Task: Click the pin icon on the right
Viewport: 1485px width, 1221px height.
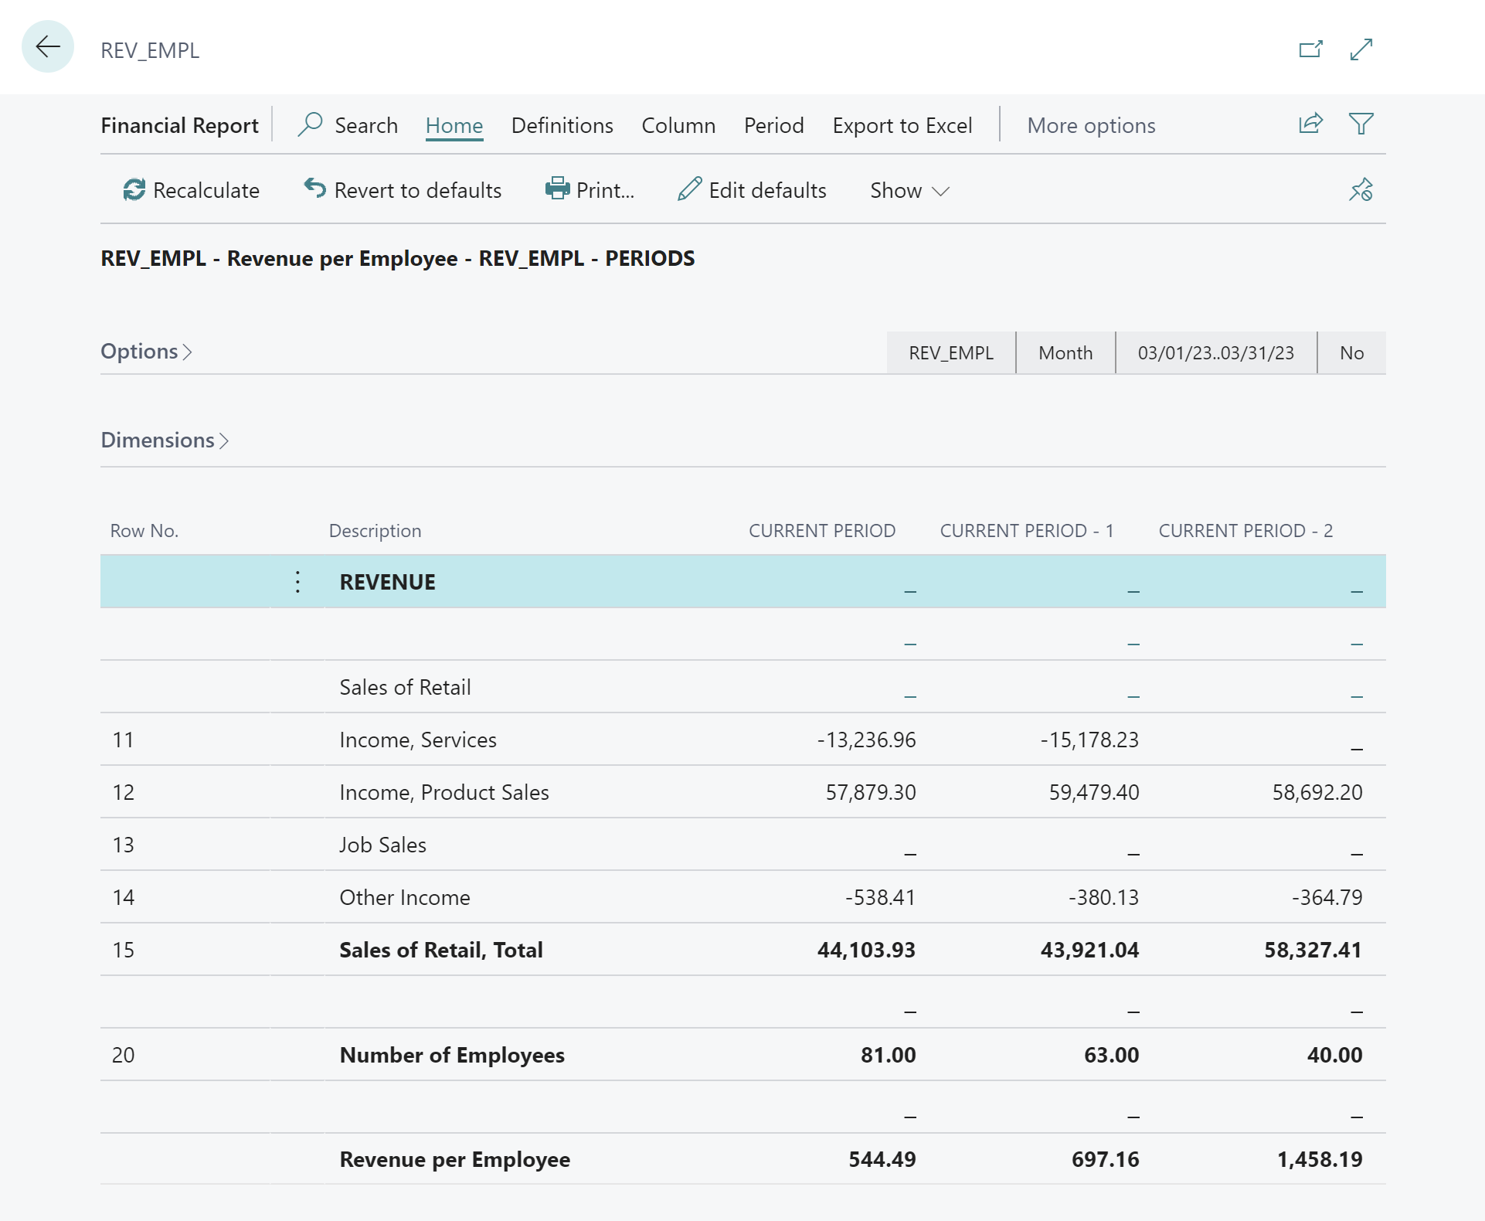Action: (x=1363, y=190)
